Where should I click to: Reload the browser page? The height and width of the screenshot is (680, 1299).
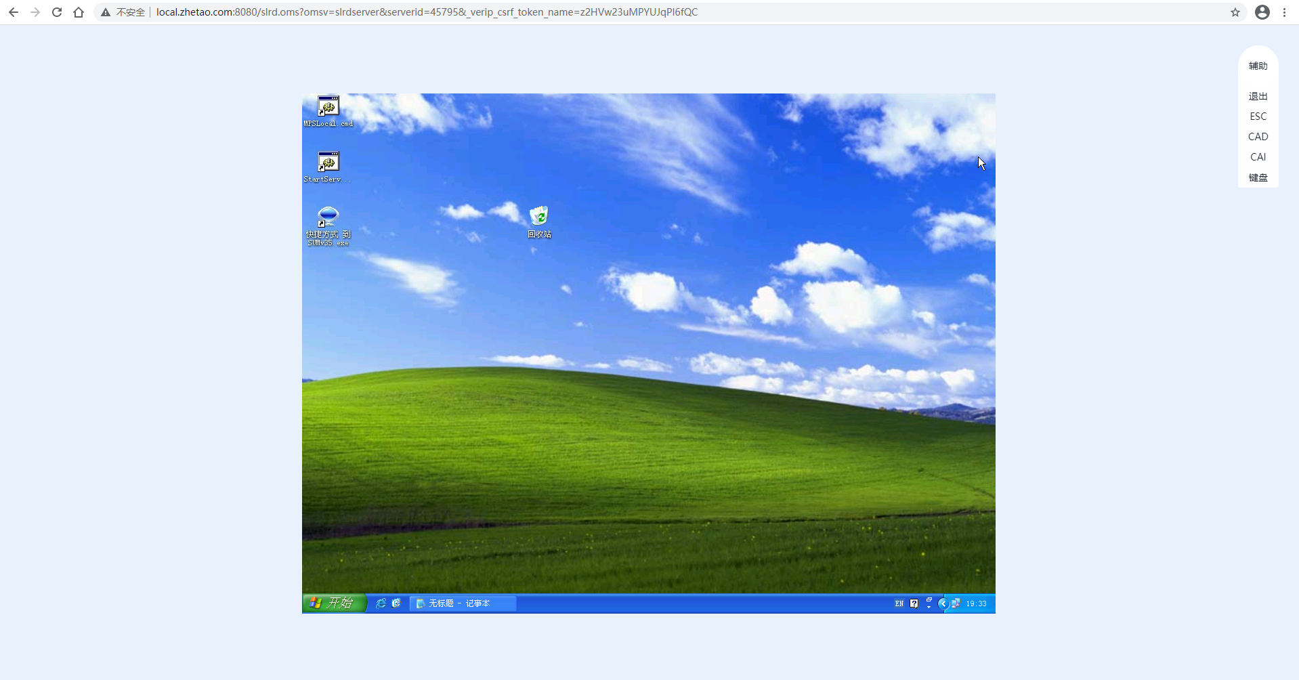(57, 12)
